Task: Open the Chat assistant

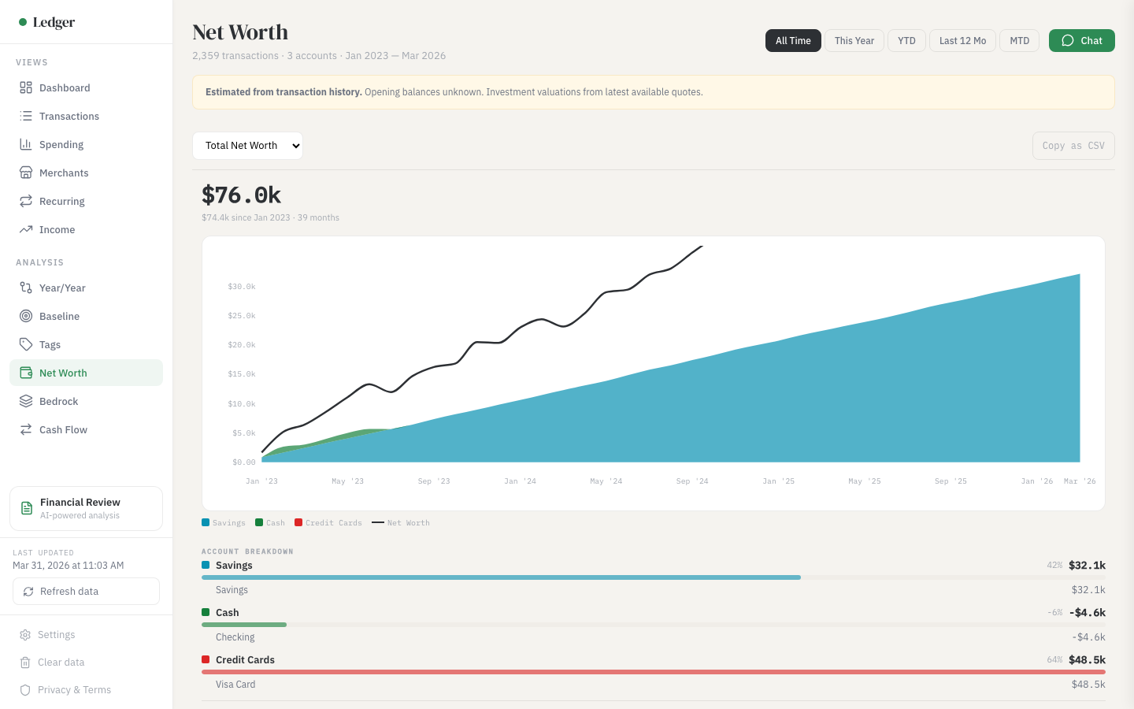Action: point(1081,40)
